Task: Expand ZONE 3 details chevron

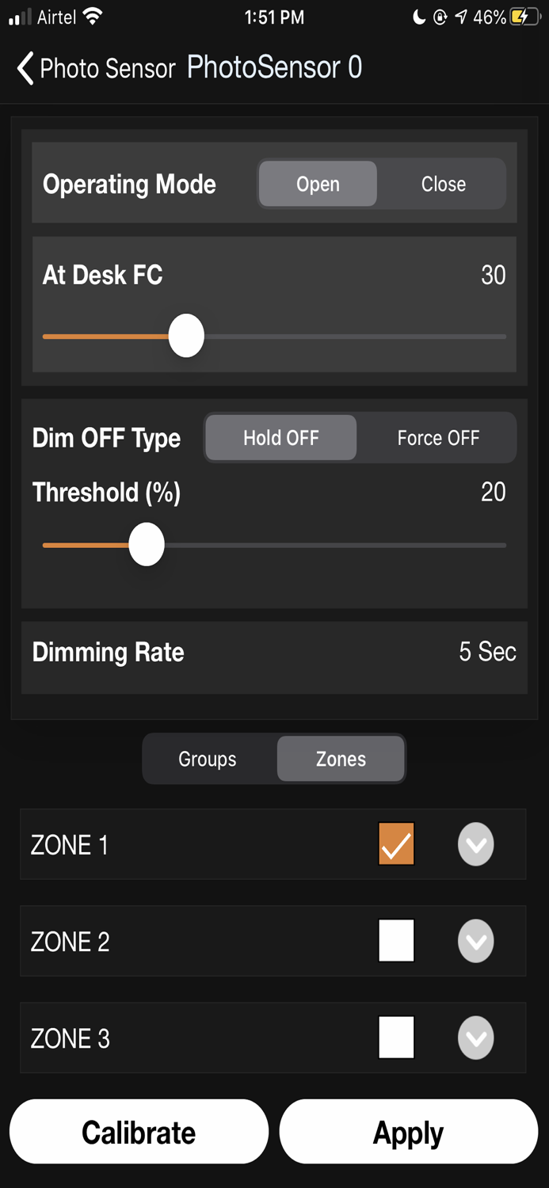Action: click(x=475, y=1038)
